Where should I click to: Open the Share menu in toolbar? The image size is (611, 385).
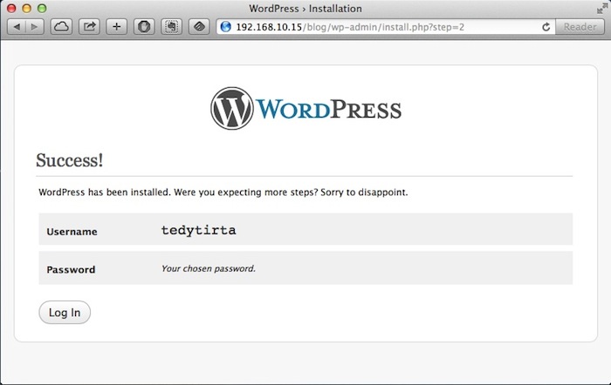89,27
